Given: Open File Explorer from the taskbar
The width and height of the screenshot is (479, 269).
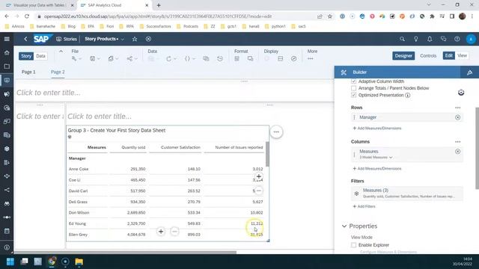Looking at the screenshot, I should click(x=79, y=262).
